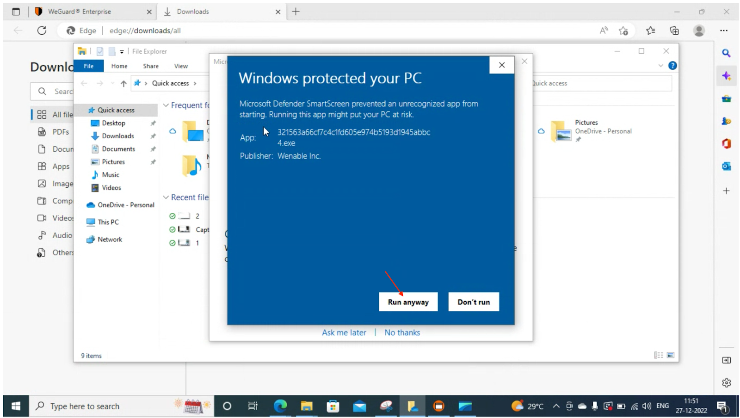The width and height of the screenshot is (740, 418).
Task: Open the Office icon in Edge sidebar
Action: tap(726, 144)
